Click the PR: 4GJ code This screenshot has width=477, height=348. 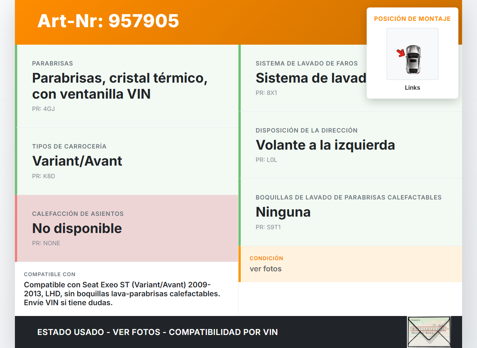pyautogui.click(x=43, y=109)
